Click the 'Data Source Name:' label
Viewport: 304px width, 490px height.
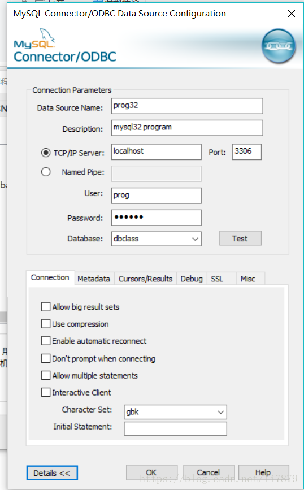point(70,107)
